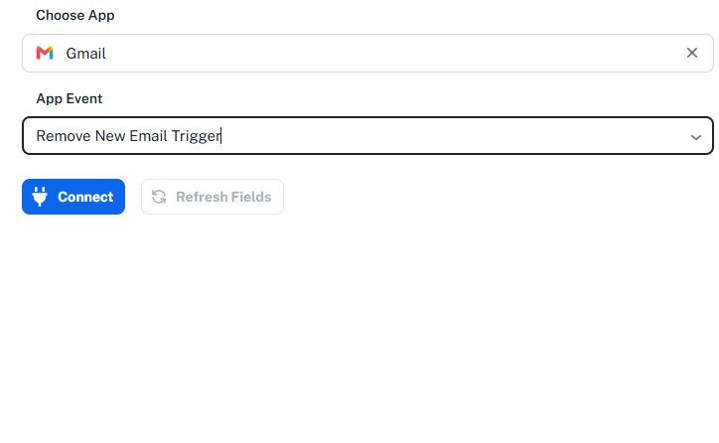Focus the App Event text field
This screenshot has width=719, height=443.
pyautogui.click(x=367, y=136)
